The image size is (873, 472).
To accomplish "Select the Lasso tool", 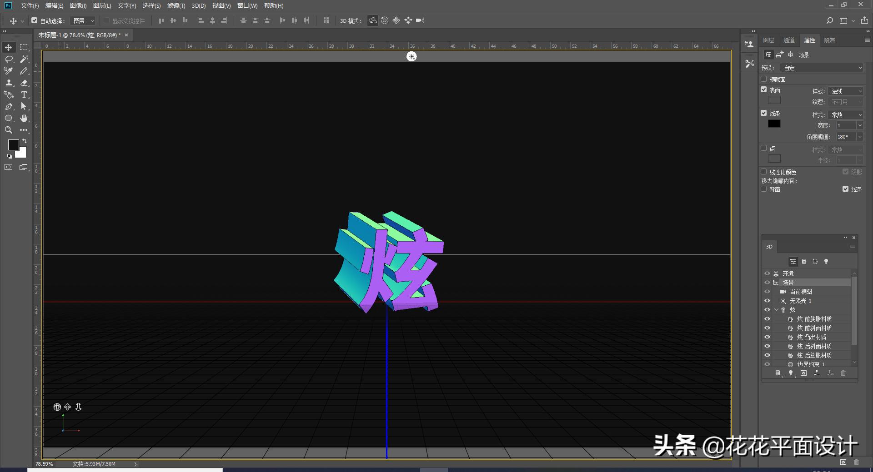I will point(8,59).
